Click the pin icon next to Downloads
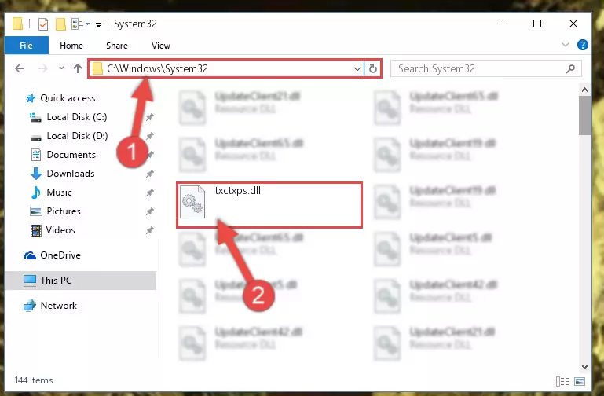This screenshot has height=396, width=604. (150, 174)
